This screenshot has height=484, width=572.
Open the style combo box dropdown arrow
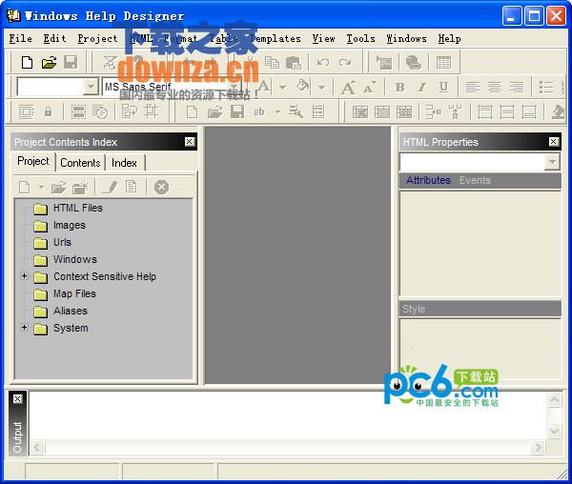click(91, 87)
